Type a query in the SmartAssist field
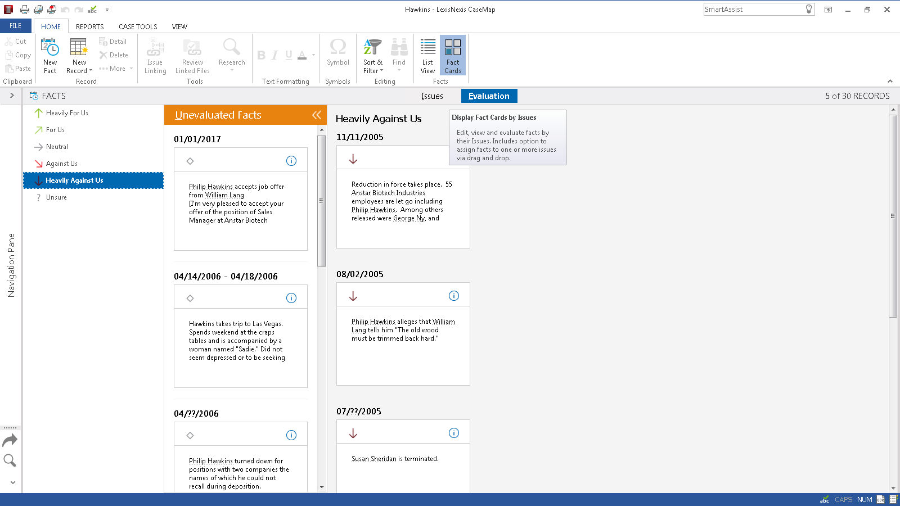 pos(754,9)
